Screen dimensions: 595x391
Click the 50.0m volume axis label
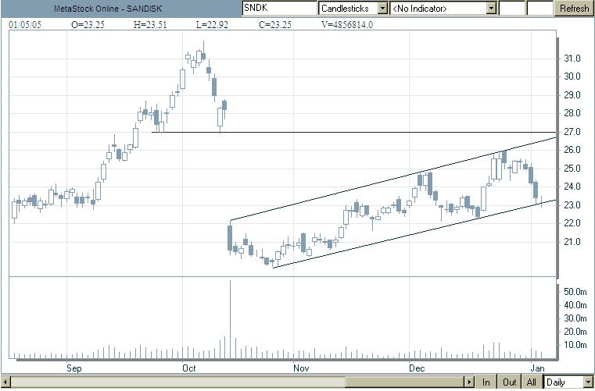tap(575, 292)
